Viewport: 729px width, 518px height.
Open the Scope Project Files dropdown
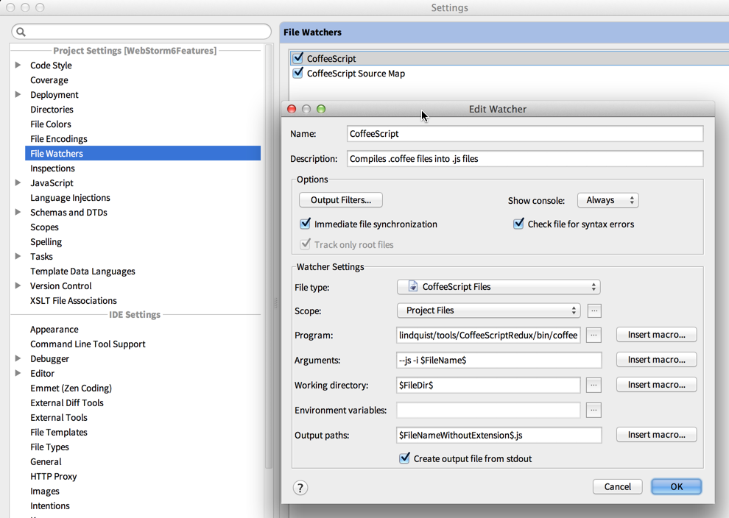[x=489, y=311]
